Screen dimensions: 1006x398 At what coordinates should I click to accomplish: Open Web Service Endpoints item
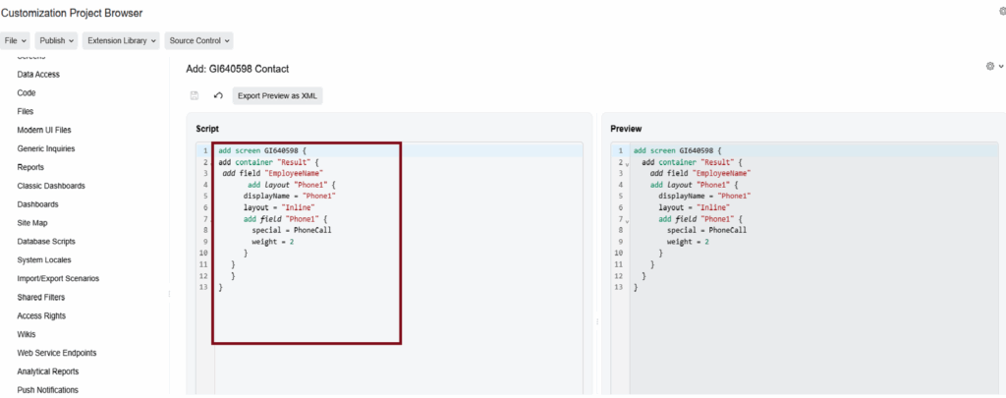57,353
